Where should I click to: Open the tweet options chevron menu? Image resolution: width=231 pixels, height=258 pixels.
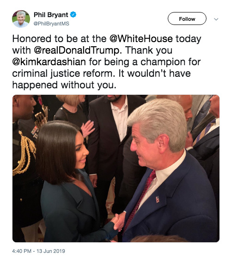[x=216, y=19]
